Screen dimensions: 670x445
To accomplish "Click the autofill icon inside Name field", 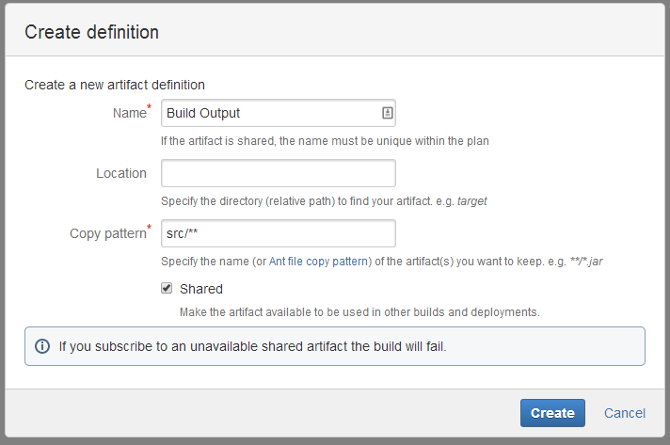I will pos(387,113).
